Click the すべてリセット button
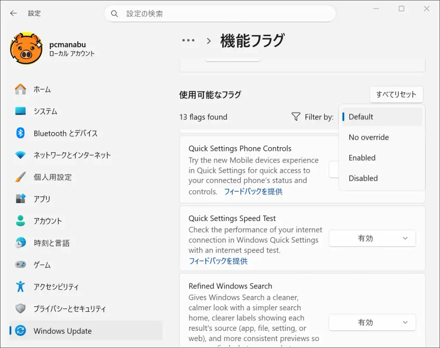The image size is (440, 348). pos(396,94)
